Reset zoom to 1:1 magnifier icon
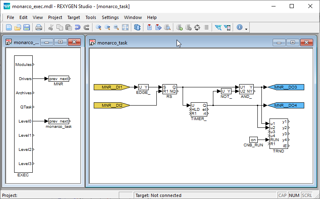Screen dimensions: 320x199 click(x=116, y=28)
